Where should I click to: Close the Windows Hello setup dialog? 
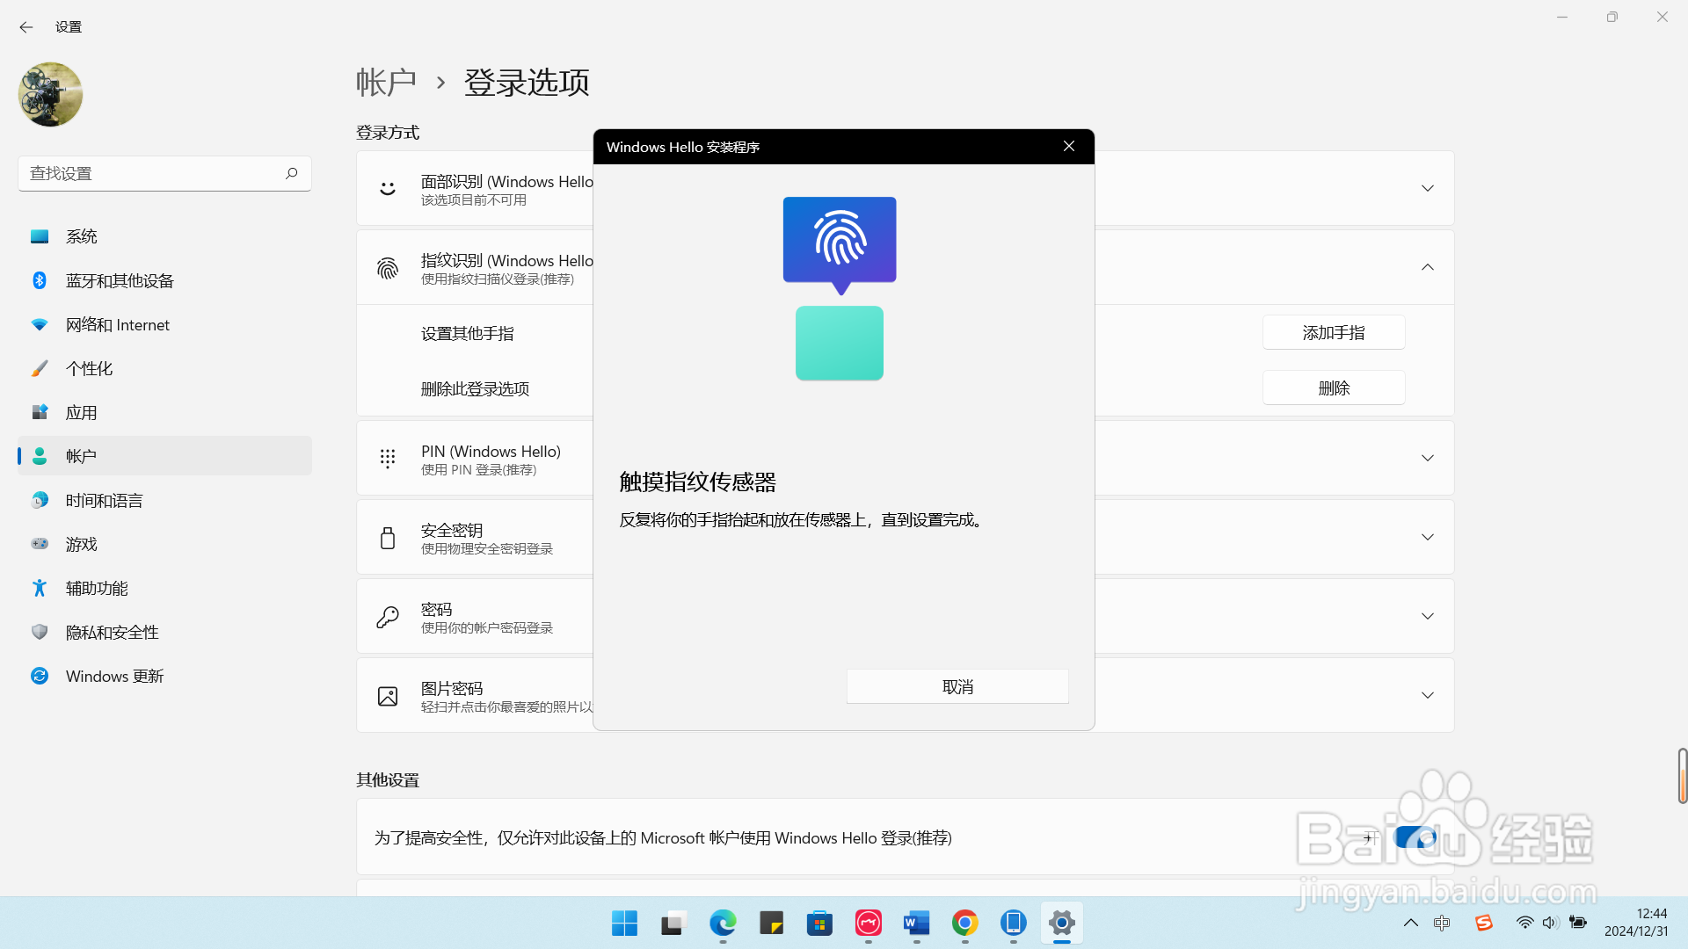pos(1069,147)
